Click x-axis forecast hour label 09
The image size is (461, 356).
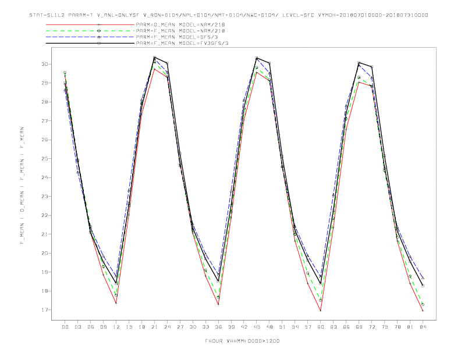[104, 327]
